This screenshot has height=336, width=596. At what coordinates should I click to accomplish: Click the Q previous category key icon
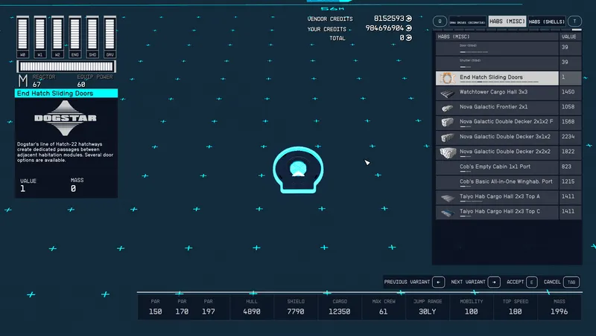(x=440, y=22)
